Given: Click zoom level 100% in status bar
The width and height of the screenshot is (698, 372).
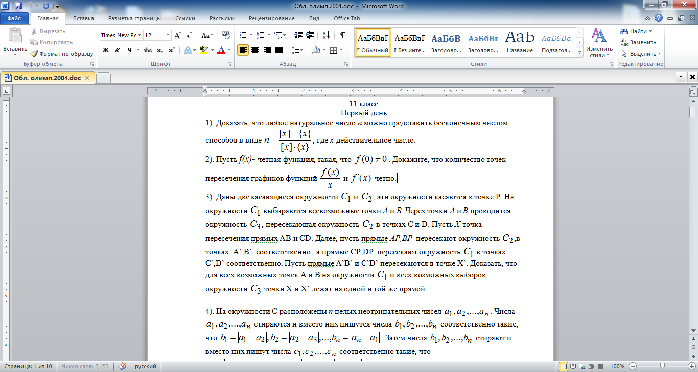Looking at the screenshot, I should click(617, 366).
